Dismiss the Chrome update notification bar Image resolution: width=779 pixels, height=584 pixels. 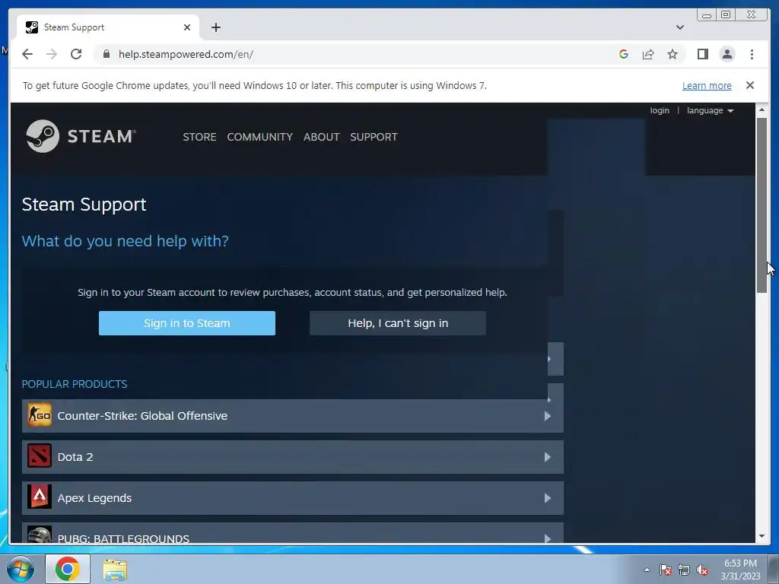pos(749,85)
